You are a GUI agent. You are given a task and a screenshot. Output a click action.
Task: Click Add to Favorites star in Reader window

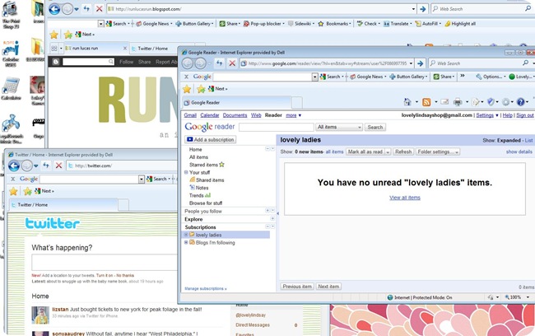201,89
